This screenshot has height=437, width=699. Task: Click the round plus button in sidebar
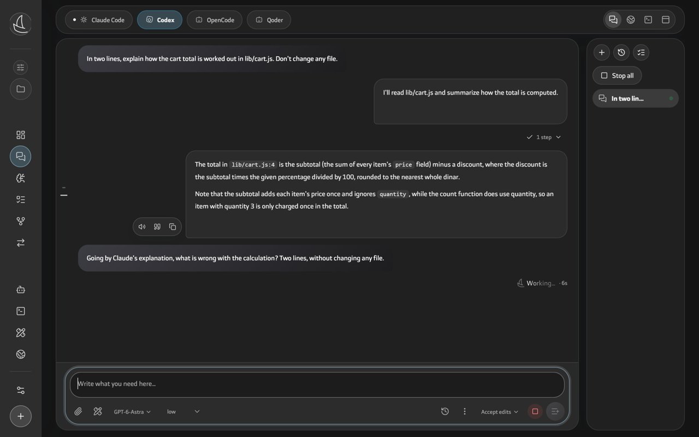pos(21,416)
